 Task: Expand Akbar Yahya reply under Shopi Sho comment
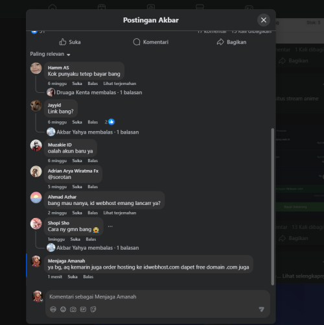click(93, 248)
